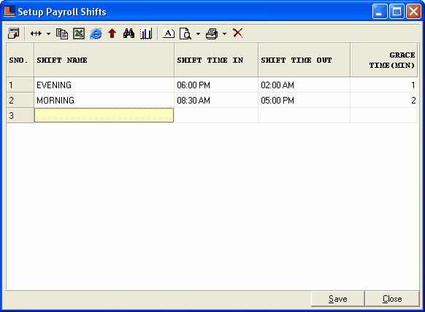Click the red up arrow icon
425x312 pixels.
(112, 34)
